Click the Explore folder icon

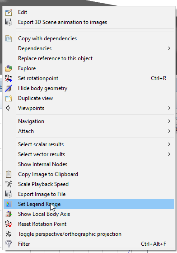pos(9,68)
